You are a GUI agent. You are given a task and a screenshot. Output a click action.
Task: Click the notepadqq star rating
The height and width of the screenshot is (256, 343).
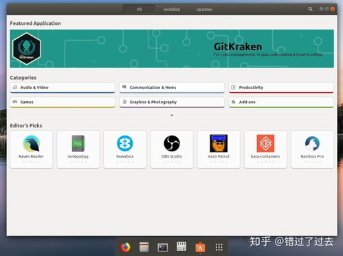[x=78, y=162]
